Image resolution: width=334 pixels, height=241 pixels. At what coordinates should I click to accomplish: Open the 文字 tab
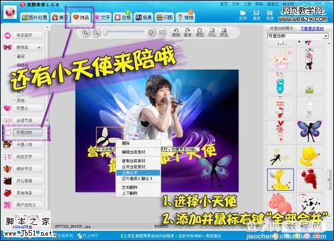pos(103,17)
